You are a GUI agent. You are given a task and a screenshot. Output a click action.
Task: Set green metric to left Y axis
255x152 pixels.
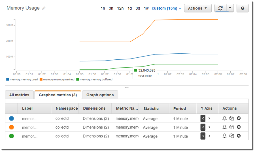point(203,136)
